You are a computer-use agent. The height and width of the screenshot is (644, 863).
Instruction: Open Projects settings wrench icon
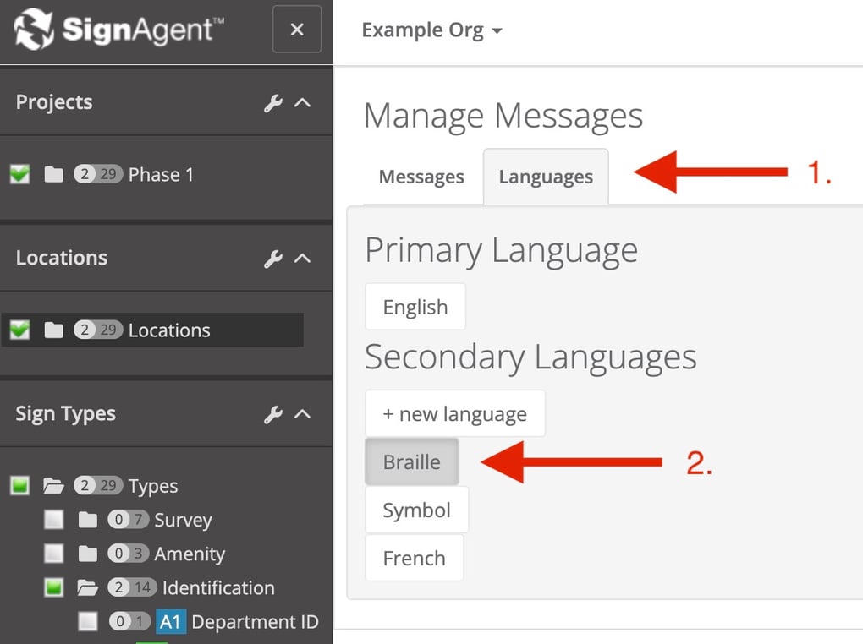[x=272, y=103]
